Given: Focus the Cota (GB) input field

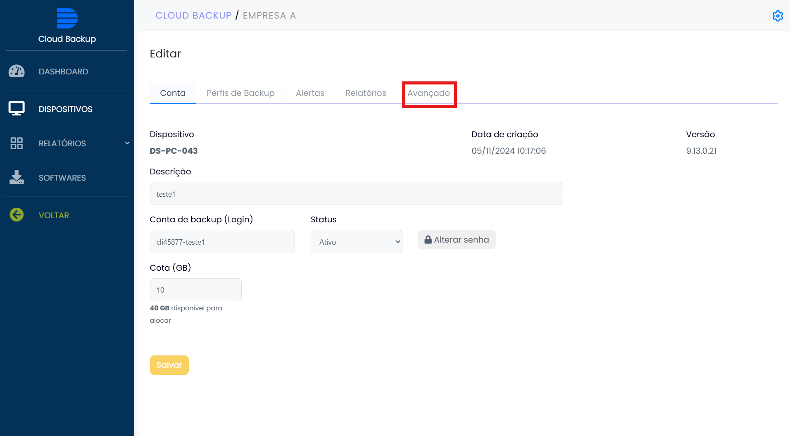Looking at the screenshot, I should point(195,290).
